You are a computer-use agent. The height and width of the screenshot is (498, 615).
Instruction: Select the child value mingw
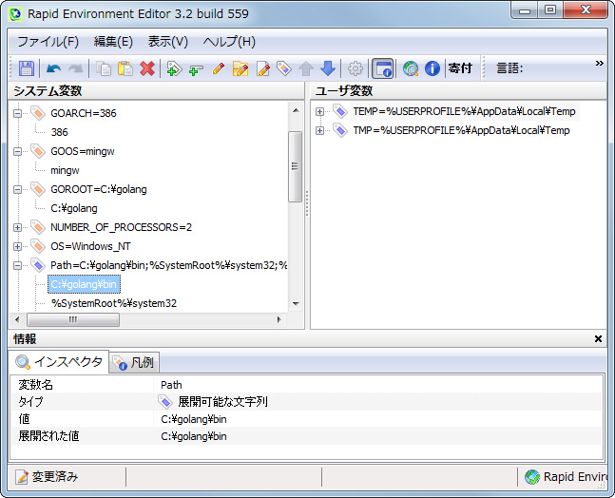click(x=65, y=170)
